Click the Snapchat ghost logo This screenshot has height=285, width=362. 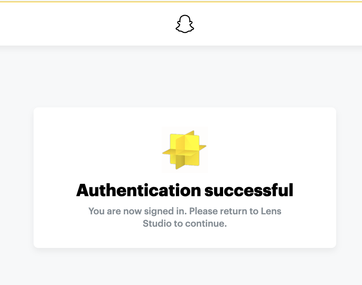[185, 24]
